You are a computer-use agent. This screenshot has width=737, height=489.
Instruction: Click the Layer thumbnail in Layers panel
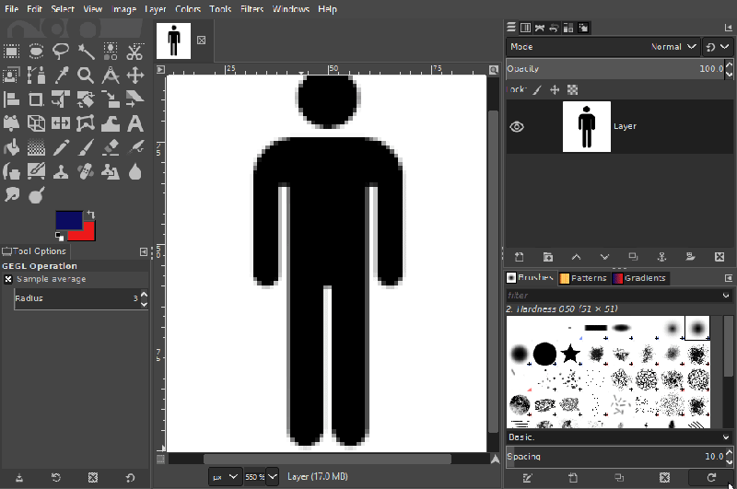coord(587,126)
